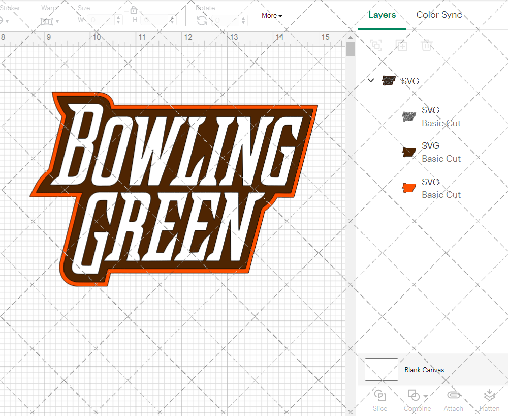Collapse the SVG group in the Layers panel
Image resolution: width=508 pixels, height=416 pixels.
[370, 80]
